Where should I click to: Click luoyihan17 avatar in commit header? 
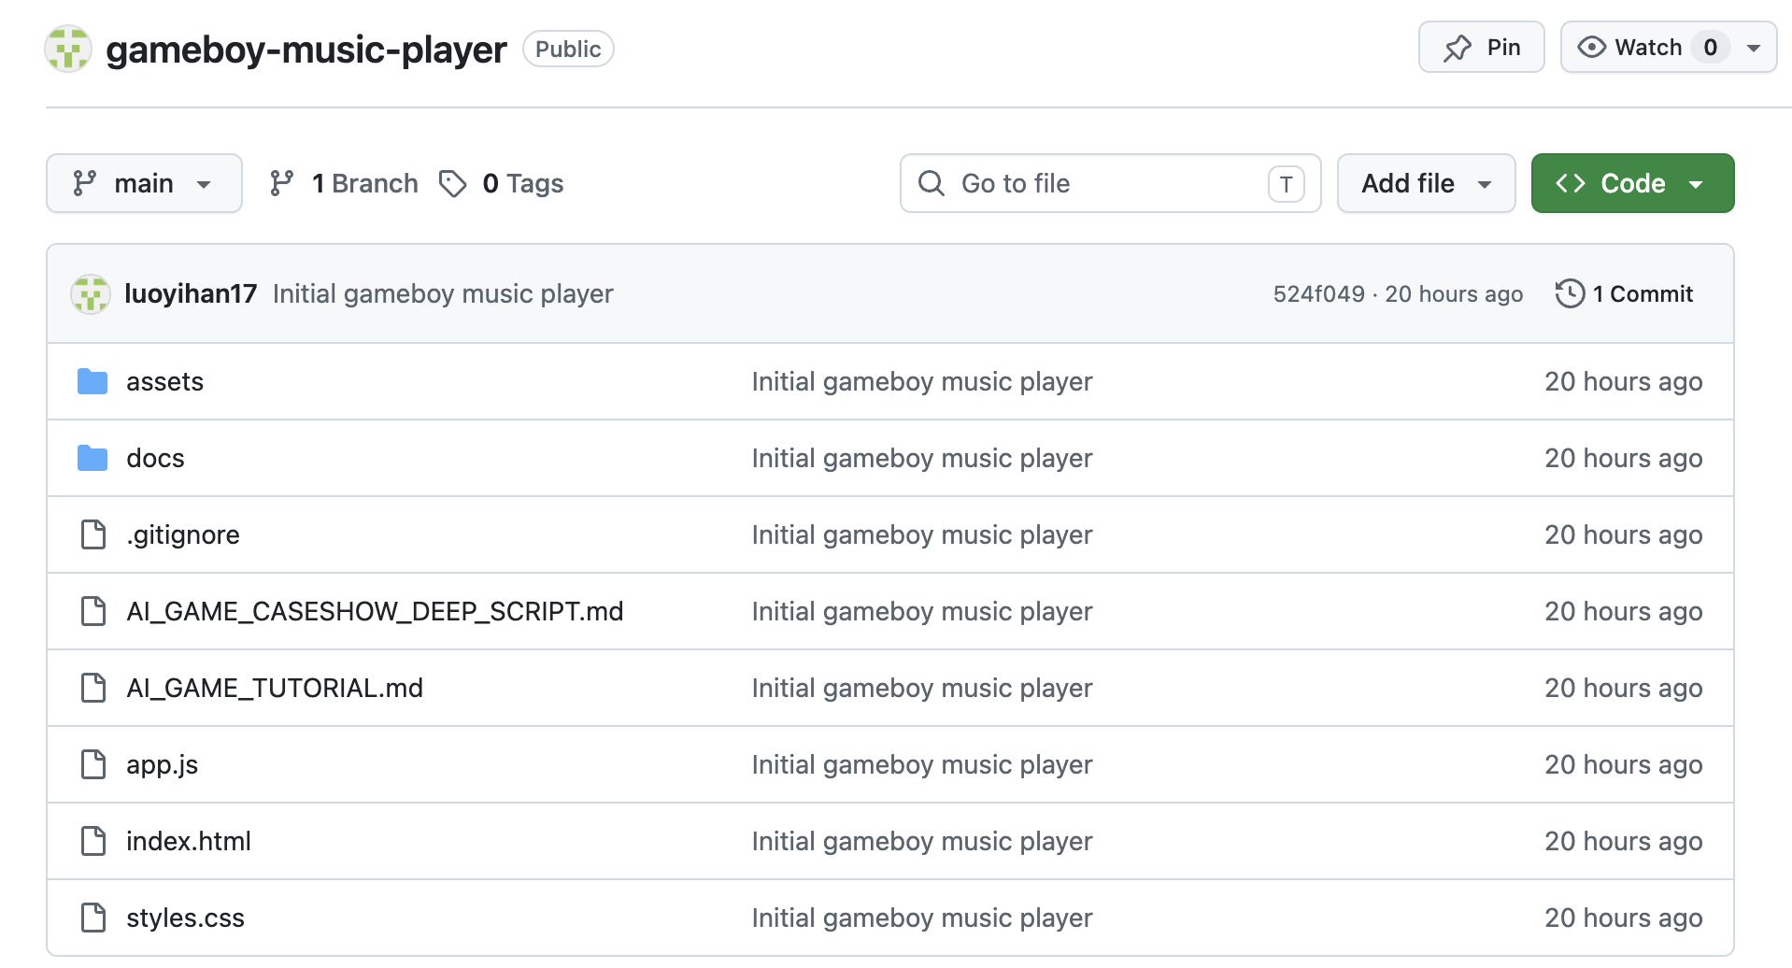point(91,294)
